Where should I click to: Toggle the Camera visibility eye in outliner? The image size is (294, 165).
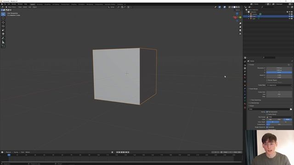pos(289,14)
